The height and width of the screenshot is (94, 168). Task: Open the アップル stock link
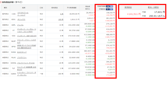20,25
